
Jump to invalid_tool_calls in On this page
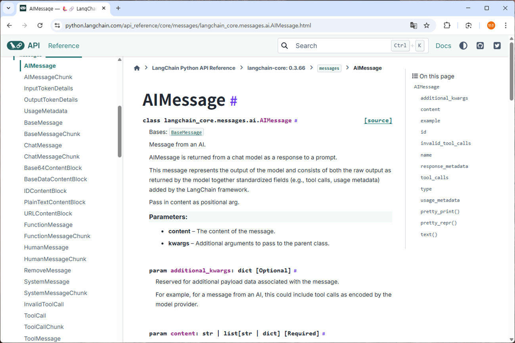tap(446, 143)
